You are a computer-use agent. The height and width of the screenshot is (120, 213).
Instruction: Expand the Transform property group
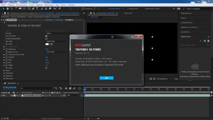pos(4,73)
